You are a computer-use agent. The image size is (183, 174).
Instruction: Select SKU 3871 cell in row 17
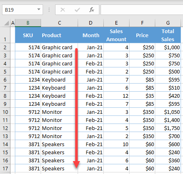point(28,168)
